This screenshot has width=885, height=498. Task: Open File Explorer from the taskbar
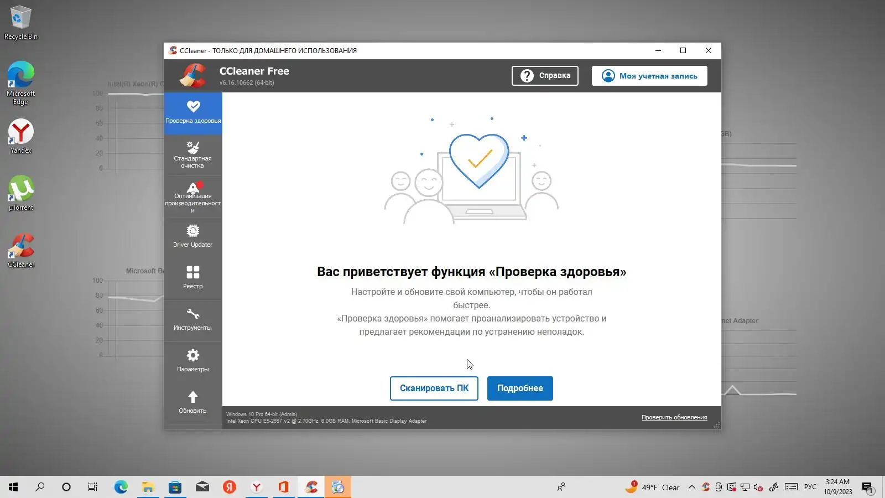click(x=148, y=487)
